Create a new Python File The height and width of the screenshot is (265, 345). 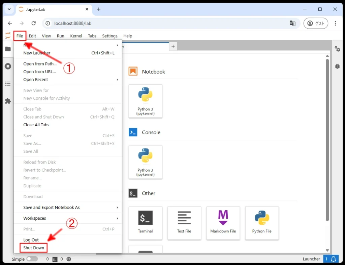pyautogui.click(x=262, y=223)
